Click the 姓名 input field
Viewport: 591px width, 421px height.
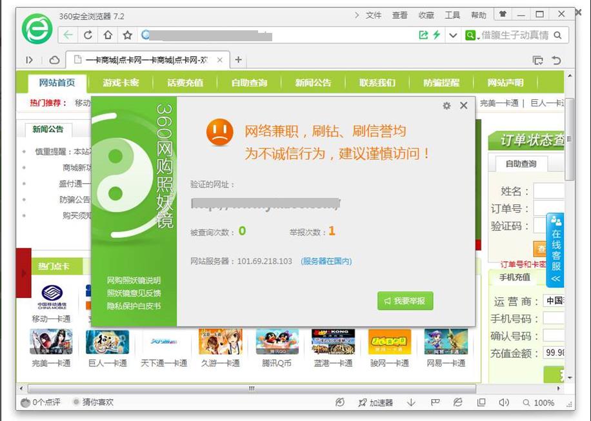coord(549,191)
